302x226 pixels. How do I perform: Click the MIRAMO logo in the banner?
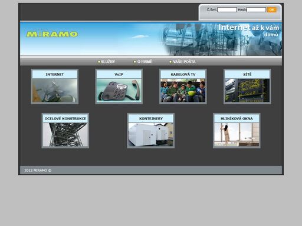pos(52,34)
